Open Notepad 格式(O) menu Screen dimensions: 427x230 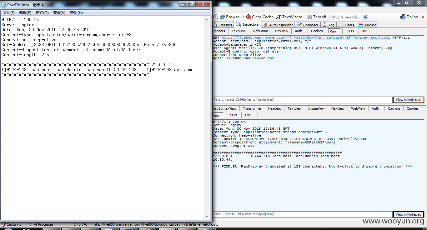tap(42, 13)
